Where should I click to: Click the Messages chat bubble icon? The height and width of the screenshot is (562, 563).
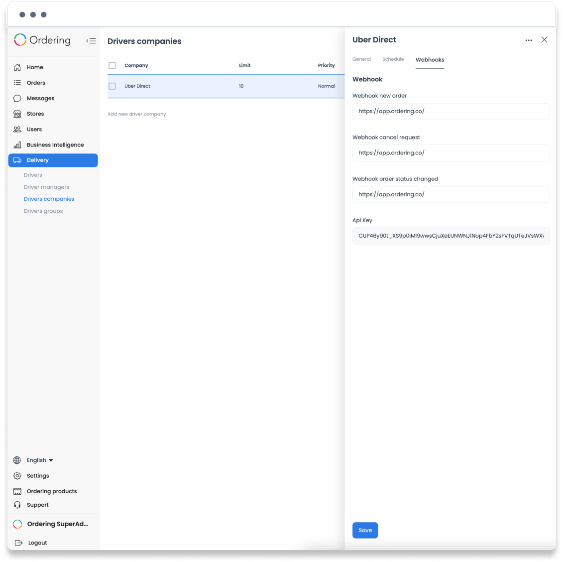(x=17, y=99)
